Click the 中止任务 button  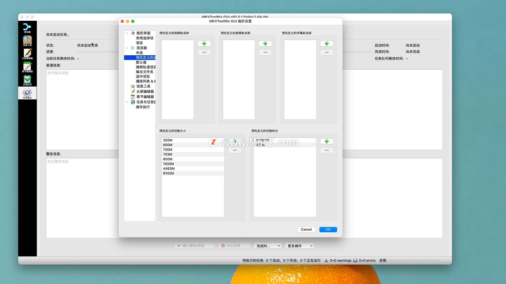pos(234,246)
